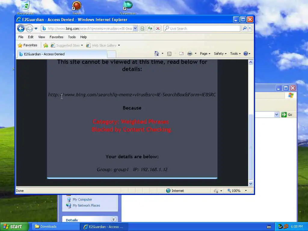Open Recycle Bin desktop icon
Image resolution: width=308 pixels, height=231 pixels.
pyautogui.click(x=25, y=8)
